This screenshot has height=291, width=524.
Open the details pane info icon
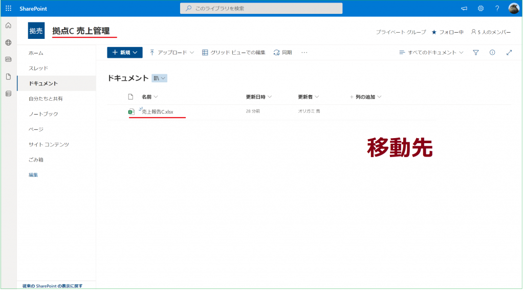coord(492,52)
